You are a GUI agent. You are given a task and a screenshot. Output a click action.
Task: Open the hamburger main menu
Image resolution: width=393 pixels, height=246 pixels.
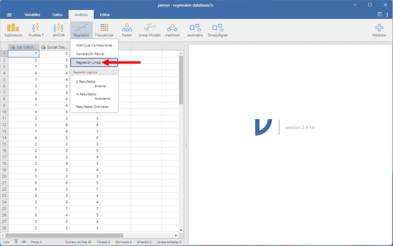[9, 15]
